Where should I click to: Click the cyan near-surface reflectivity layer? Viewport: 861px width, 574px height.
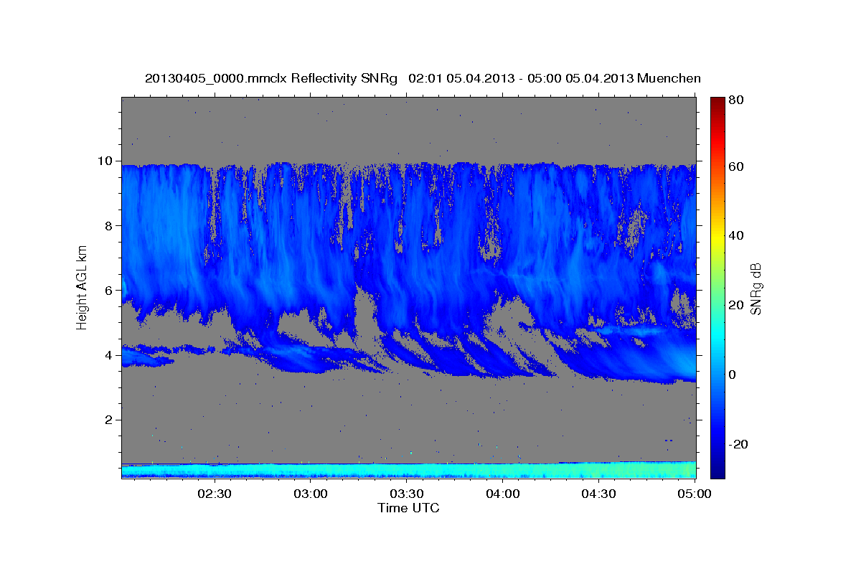[408, 471]
